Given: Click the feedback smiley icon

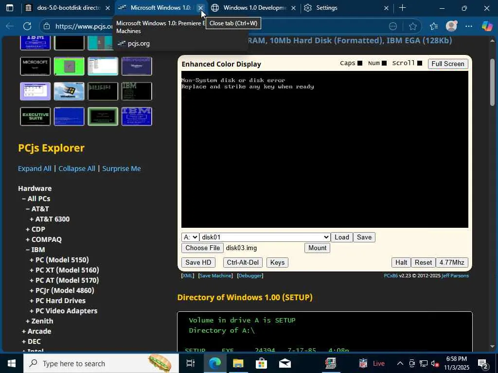Looking at the screenshot, I should 393,26.
